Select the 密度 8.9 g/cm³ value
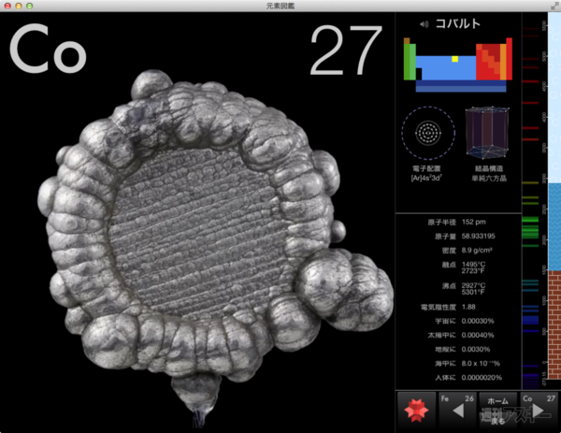Screen dimensions: 561x433 [x=477, y=250]
